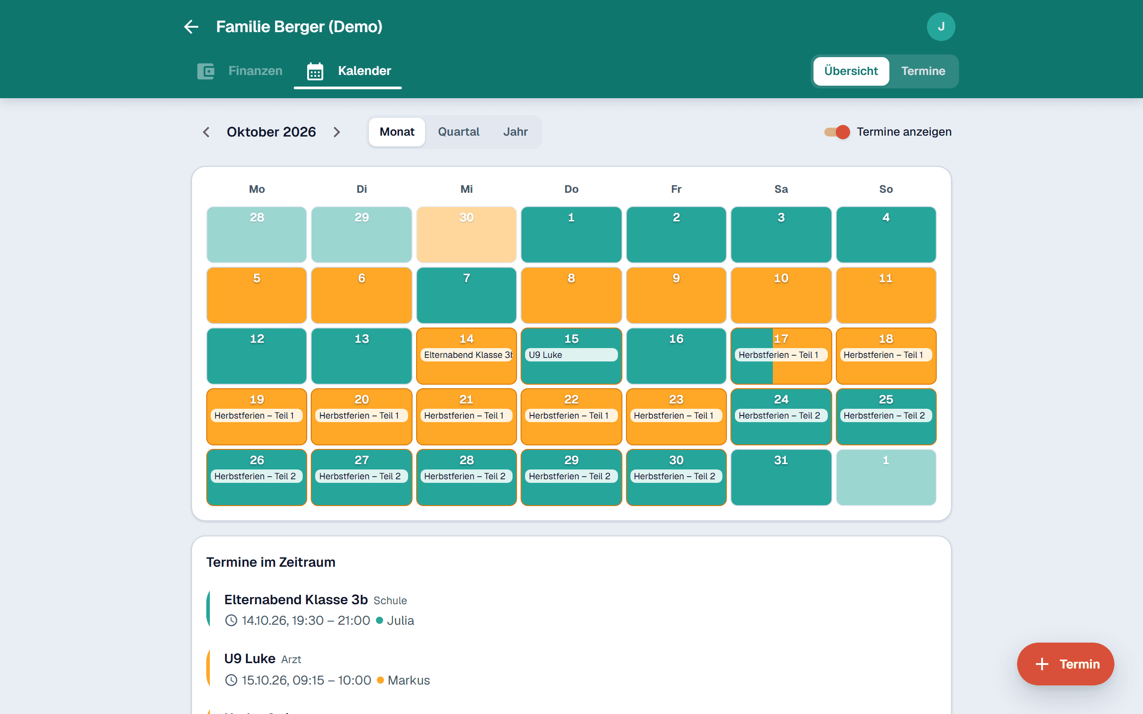
Task: Click Herbstferien – Teil 2 on day 24
Action: (x=781, y=415)
